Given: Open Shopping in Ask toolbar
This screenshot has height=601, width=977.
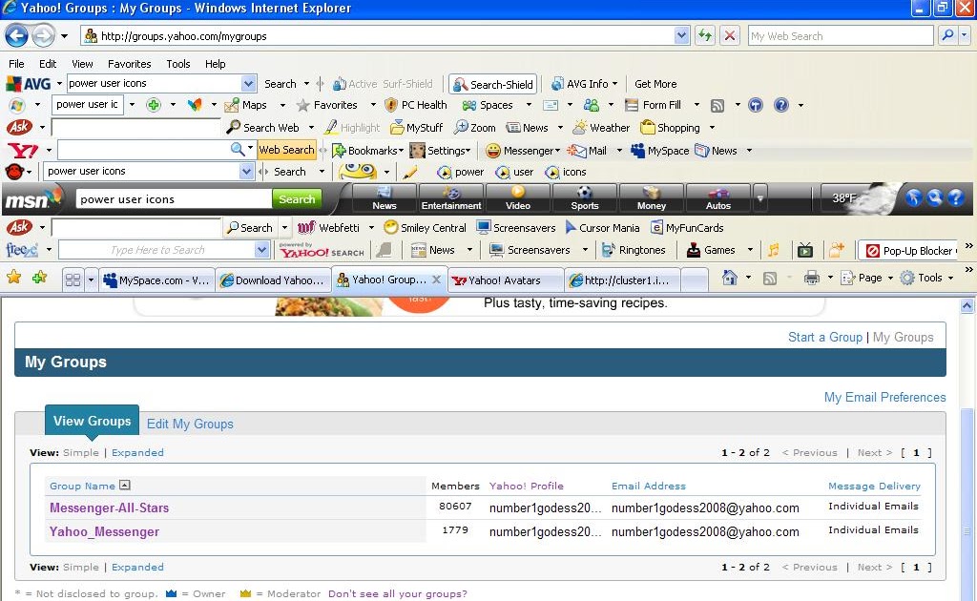Looking at the screenshot, I should click(x=671, y=128).
